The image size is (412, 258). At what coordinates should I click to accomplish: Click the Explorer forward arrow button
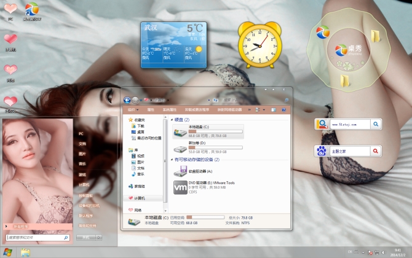[x=135, y=100]
